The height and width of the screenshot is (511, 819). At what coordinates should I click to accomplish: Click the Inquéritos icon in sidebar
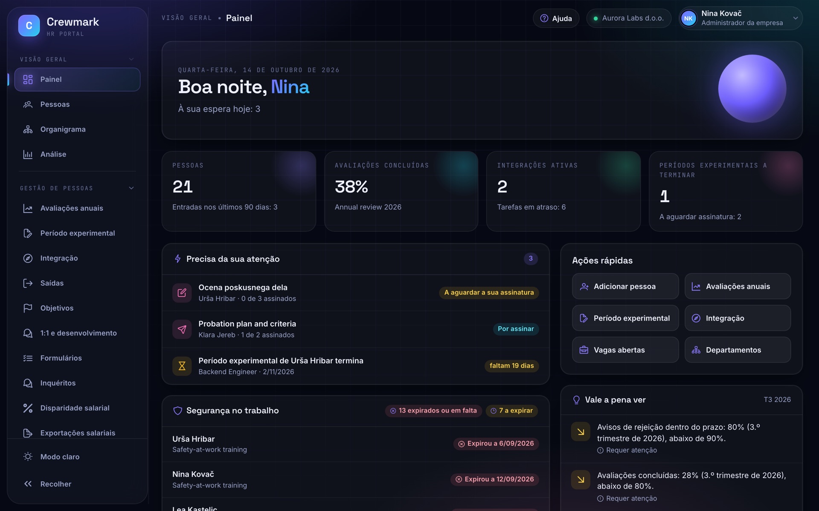click(x=28, y=383)
